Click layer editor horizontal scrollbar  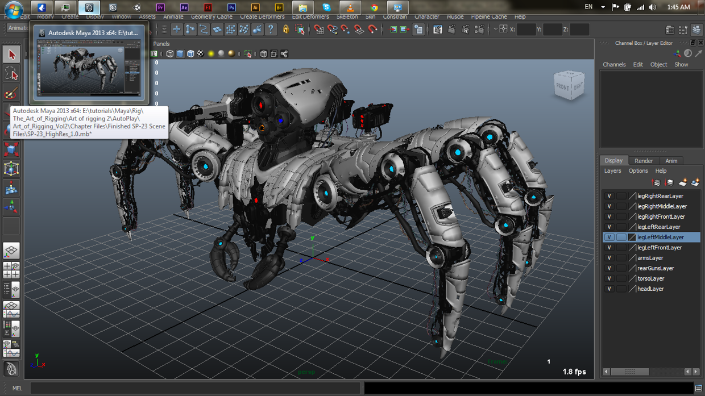pyautogui.click(x=630, y=372)
